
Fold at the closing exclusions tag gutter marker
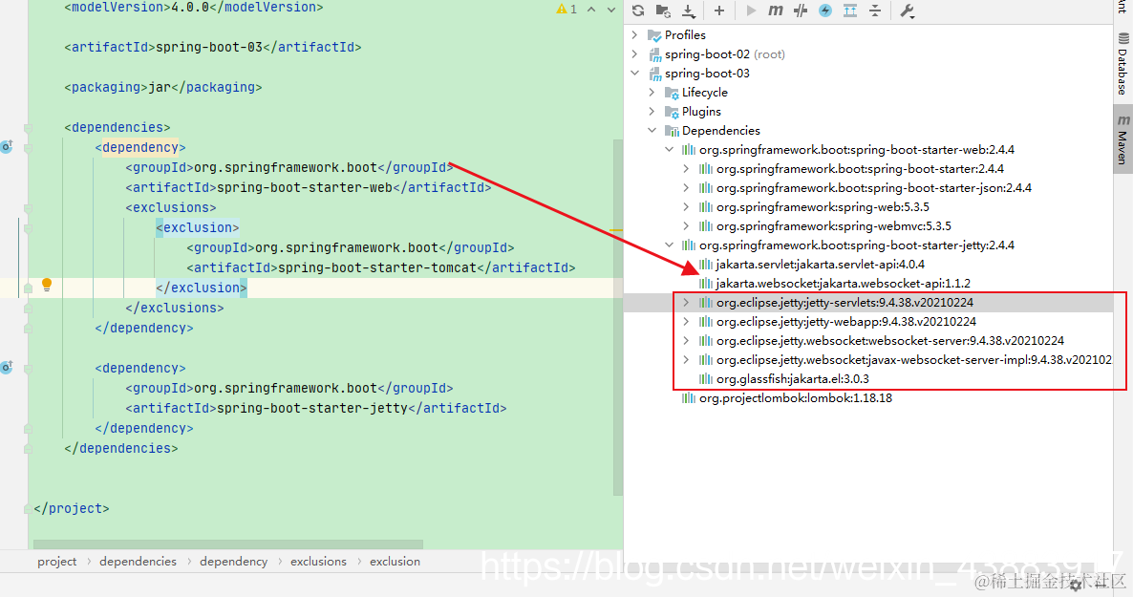pos(28,309)
